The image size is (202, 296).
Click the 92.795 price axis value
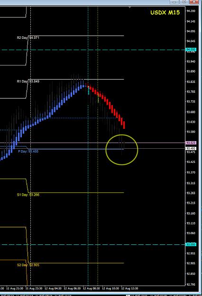[191, 285]
